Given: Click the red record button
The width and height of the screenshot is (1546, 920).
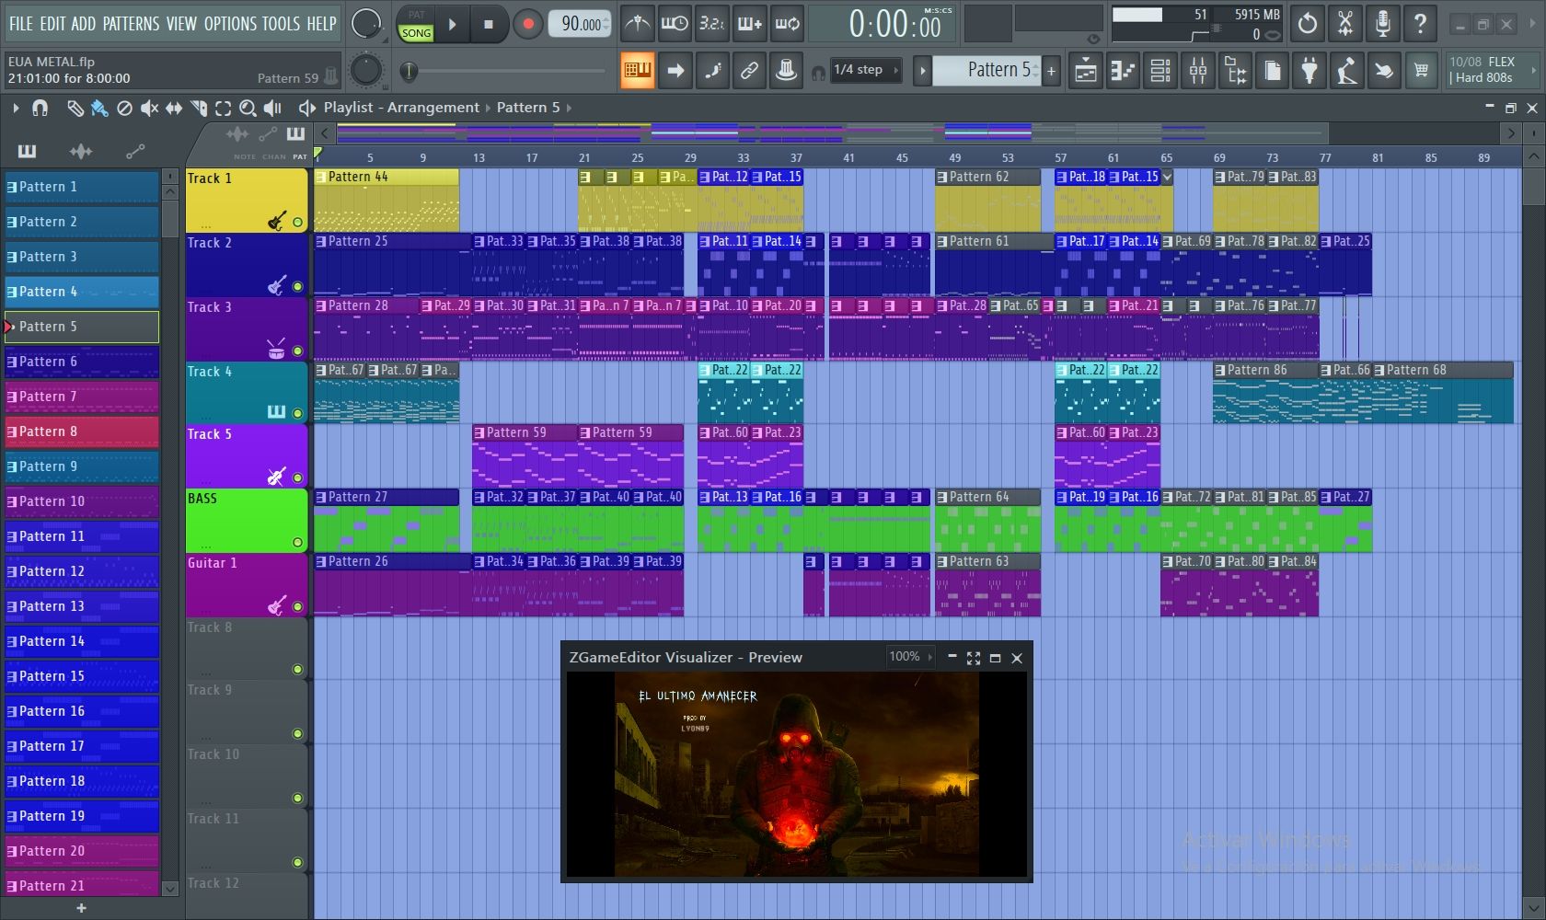Looking at the screenshot, I should (x=527, y=25).
